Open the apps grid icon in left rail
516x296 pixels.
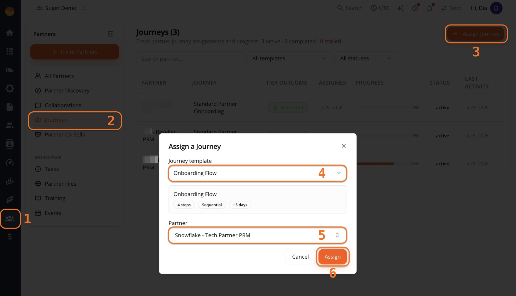(x=10, y=51)
